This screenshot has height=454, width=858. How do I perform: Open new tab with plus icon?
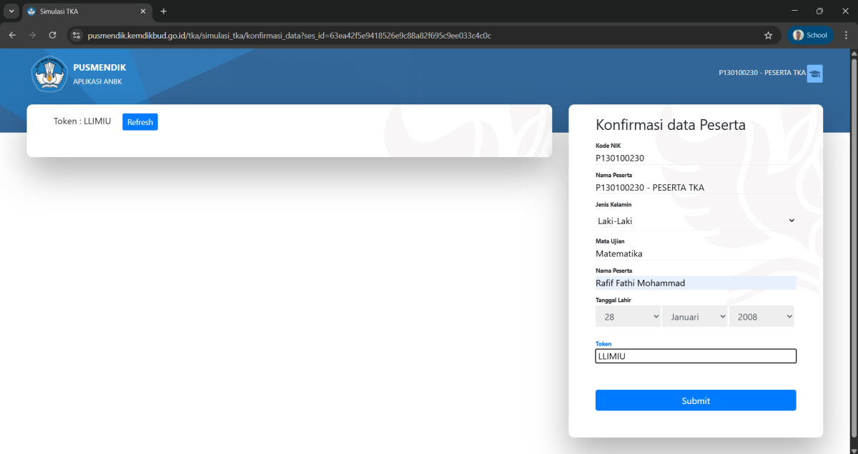pos(164,11)
